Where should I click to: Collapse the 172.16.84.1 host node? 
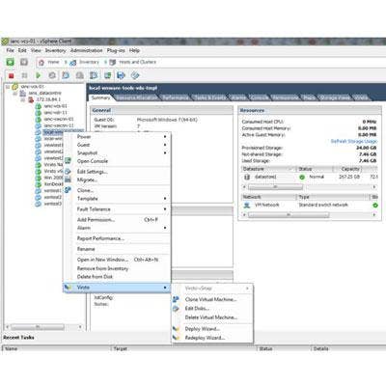pyautogui.click(x=23, y=99)
